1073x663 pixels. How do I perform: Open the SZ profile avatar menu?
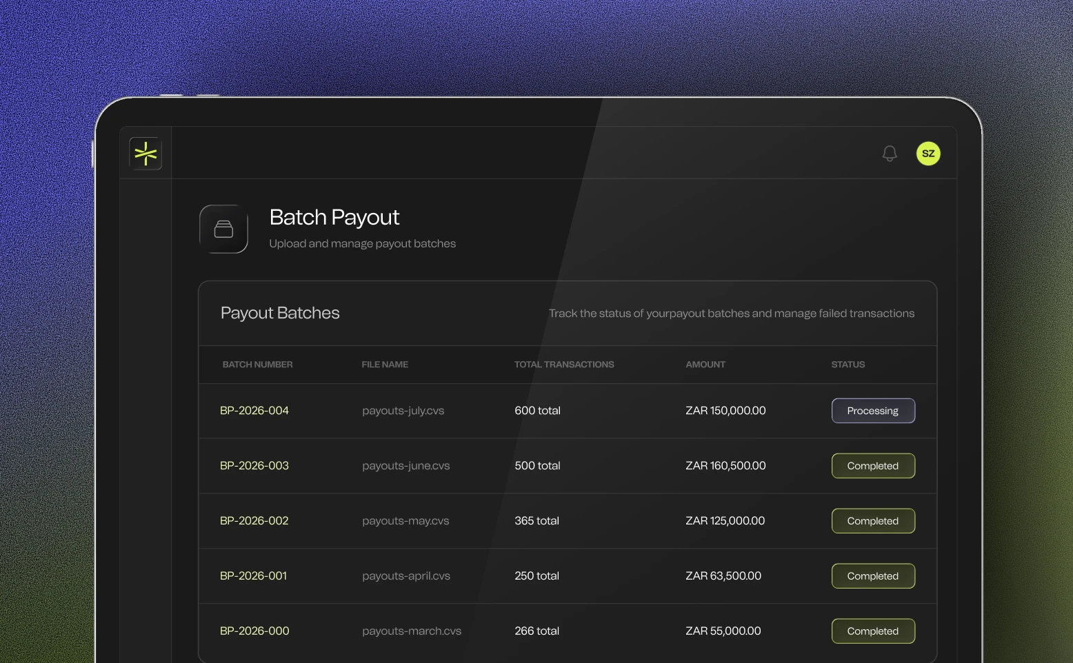[x=927, y=153]
